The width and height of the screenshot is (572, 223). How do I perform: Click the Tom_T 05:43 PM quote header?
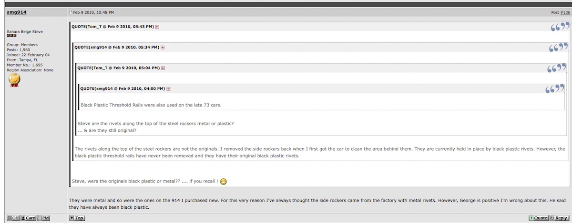pos(112,27)
